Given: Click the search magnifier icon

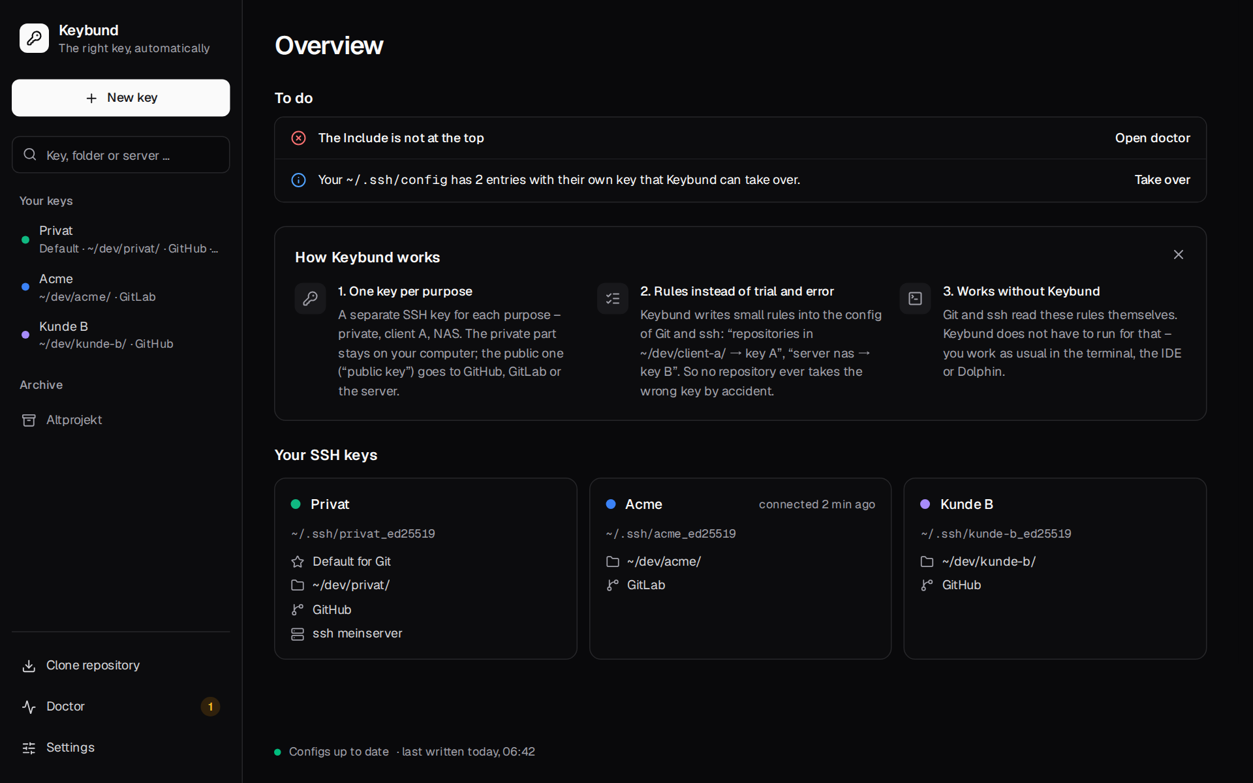Looking at the screenshot, I should (x=30, y=155).
